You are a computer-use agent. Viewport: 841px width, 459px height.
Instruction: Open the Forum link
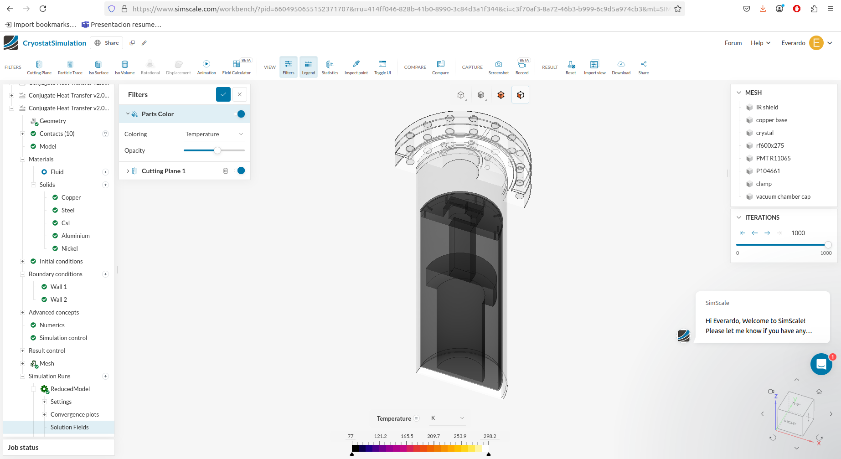click(x=733, y=43)
